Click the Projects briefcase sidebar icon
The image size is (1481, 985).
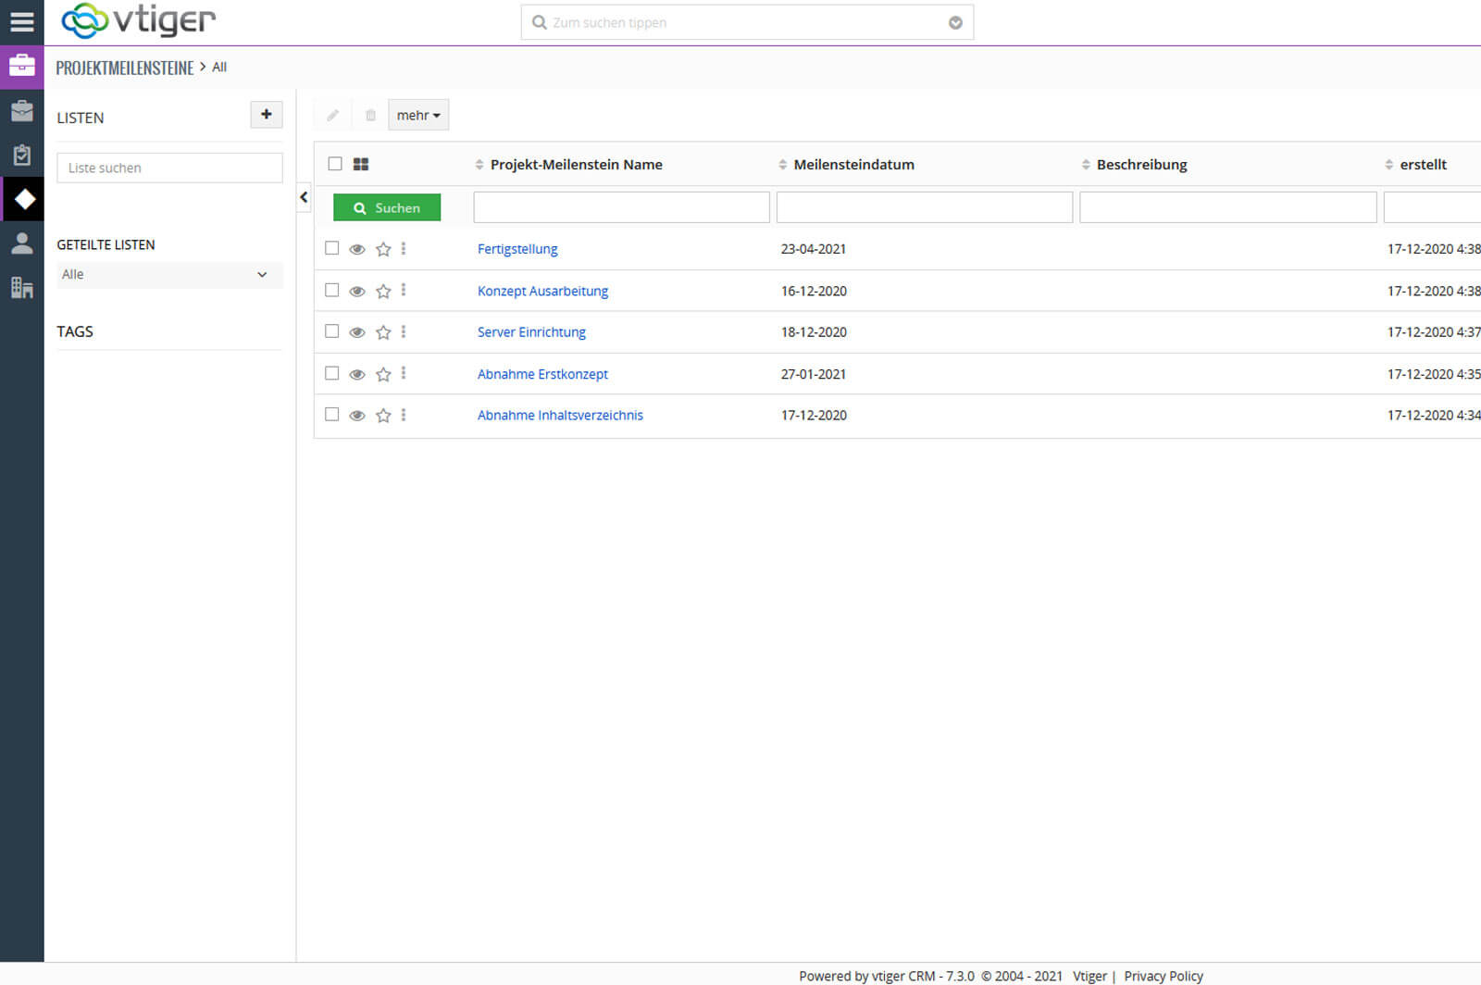click(21, 111)
